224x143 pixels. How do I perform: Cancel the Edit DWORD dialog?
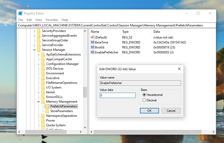tap(171, 111)
